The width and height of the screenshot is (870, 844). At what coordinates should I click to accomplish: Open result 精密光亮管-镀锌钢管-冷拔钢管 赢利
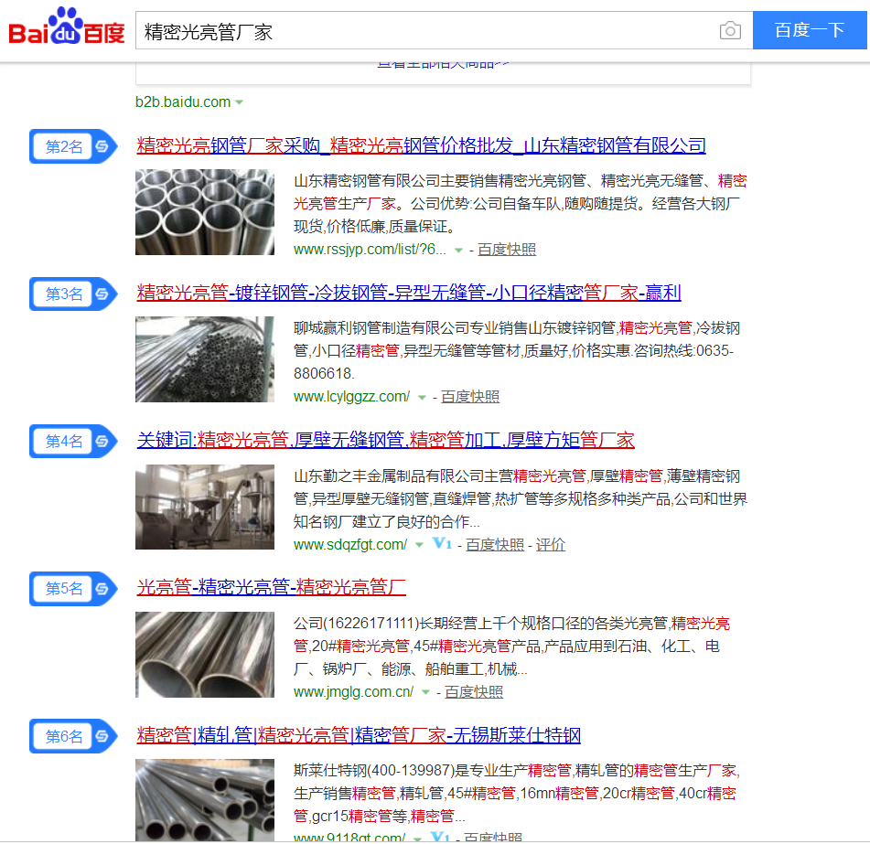point(409,293)
